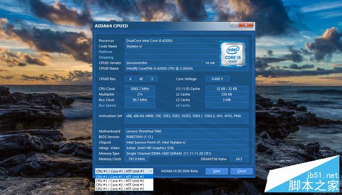
Task: Click the Skylake-U code name value
Action: pyautogui.click(x=171, y=46)
